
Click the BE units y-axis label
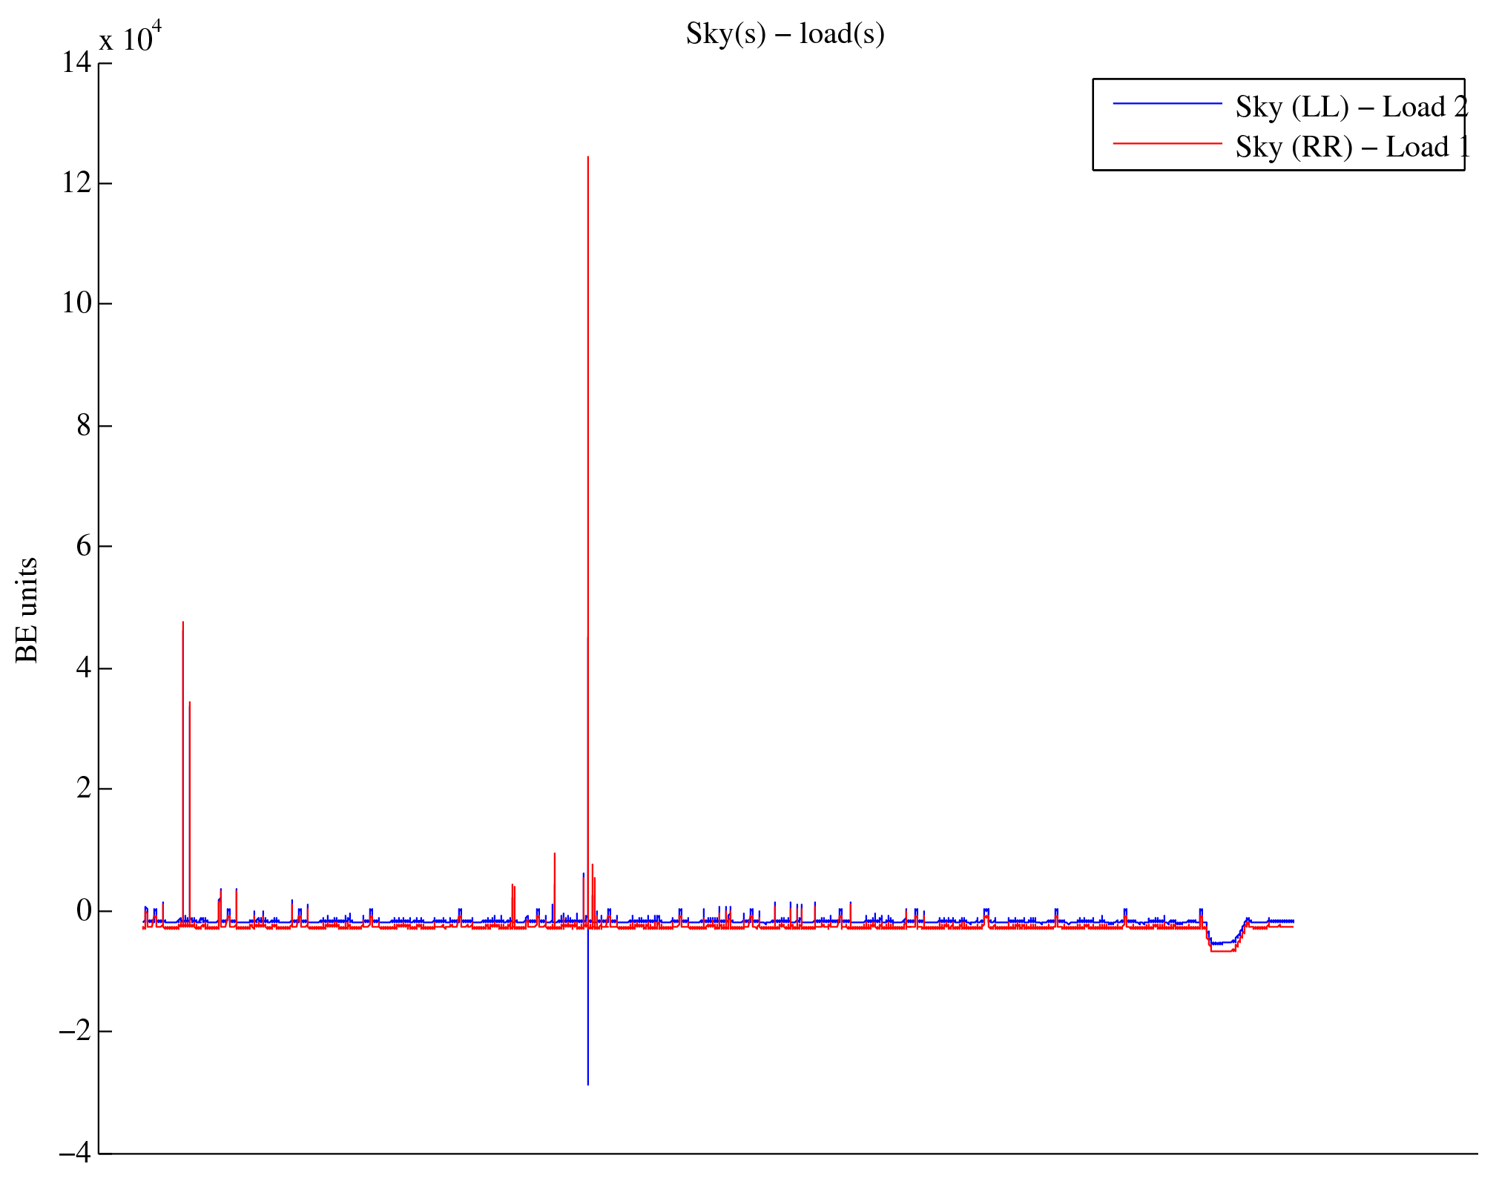click(27, 610)
